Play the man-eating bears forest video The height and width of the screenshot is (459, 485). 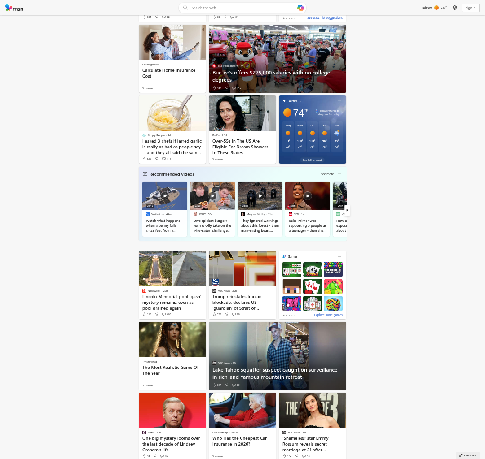coord(260,196)
